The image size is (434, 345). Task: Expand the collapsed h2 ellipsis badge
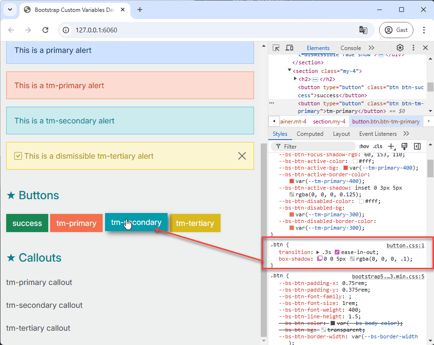[315, 79]
